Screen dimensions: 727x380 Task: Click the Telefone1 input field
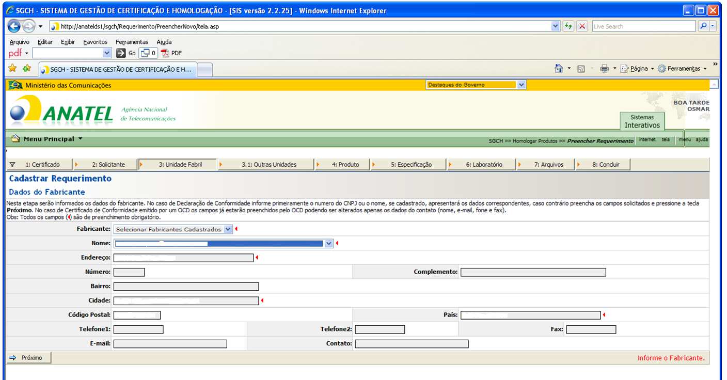[x=138, y=329]
